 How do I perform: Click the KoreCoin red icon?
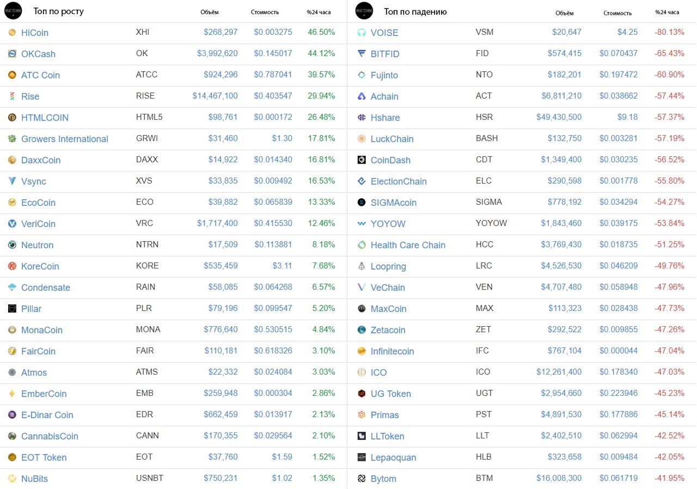click(x=12, y=266)
